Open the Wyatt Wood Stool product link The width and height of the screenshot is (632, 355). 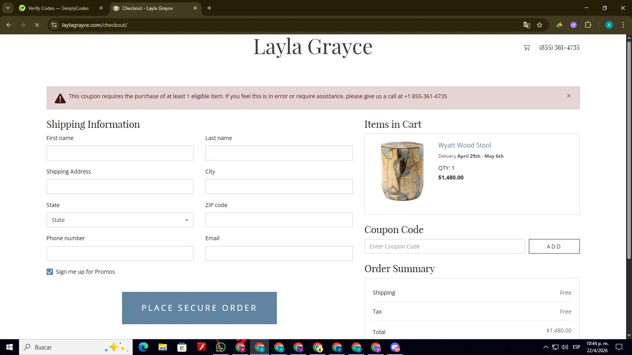pyautogui.click(x=464, y=145)
